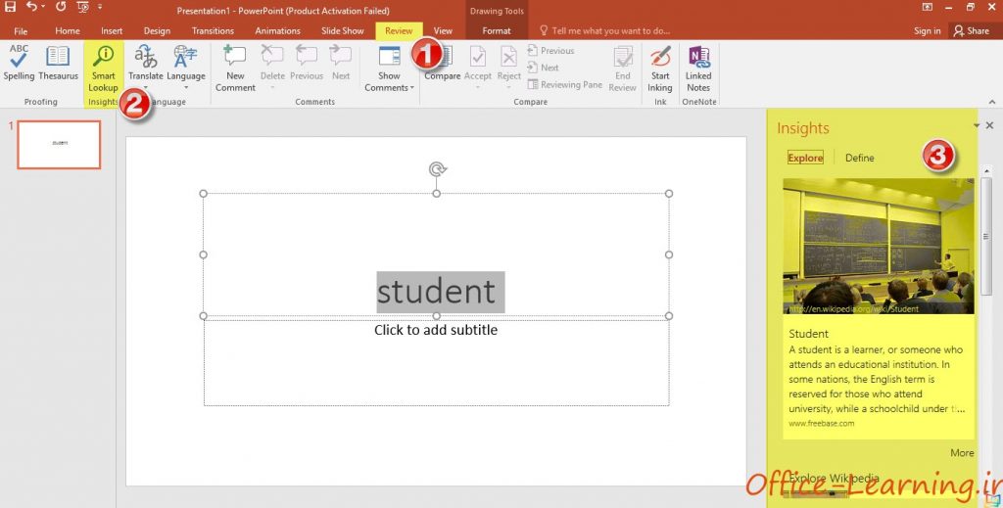The height and width of the screenshot is (508, 1003).
Task: Expand the Translate dropdown
Action: point(145,87)
